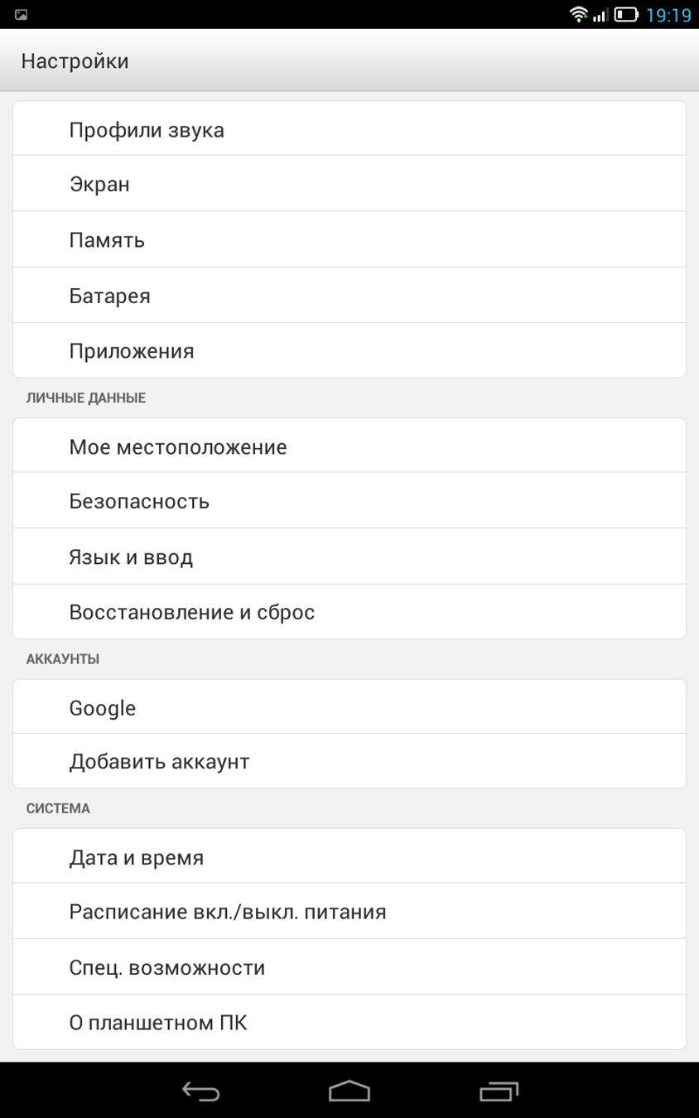Open Мое местоположение settings
Screen dimensions: 699x1118
click(349, 447)
